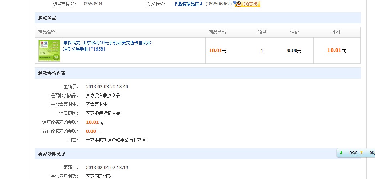Select the subtotal 10.01元 cell
This screenshot has height=179, width=375.
pyautogui.click(x=337, y=50)
